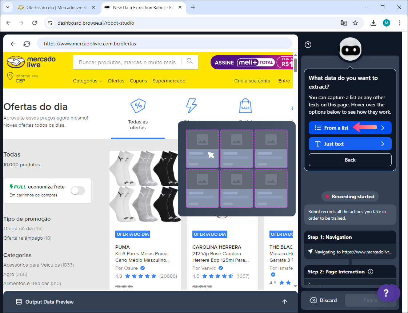The image size is (408, 313).
Task: Open Chrome downloads
Action: pos(373,23)
